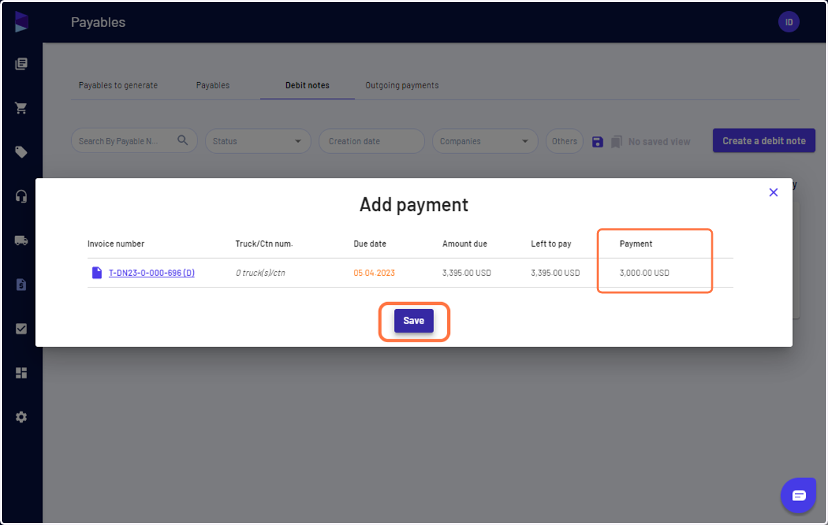The image size is (828, 525).
Task: Click the No saved view label
Action: [659, 141]
